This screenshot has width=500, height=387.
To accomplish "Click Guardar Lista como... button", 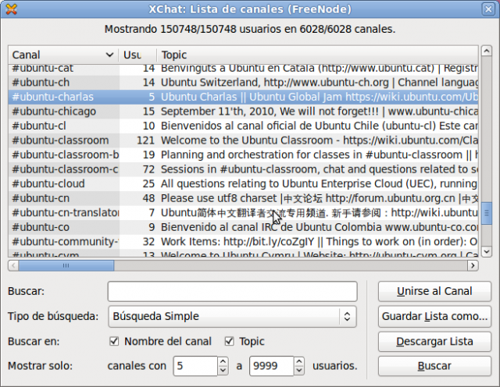I will pyautogui.click(x=434, y=316).
